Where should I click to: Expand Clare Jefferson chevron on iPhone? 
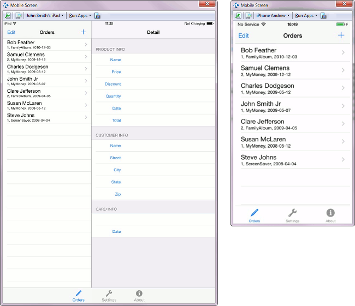[x=343, y=124]
